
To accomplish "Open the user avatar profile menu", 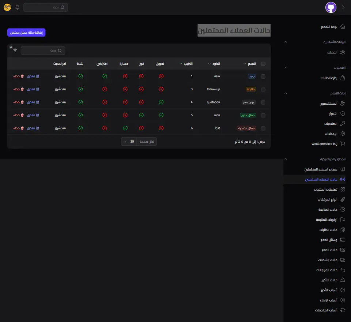I will click(331, 7).
